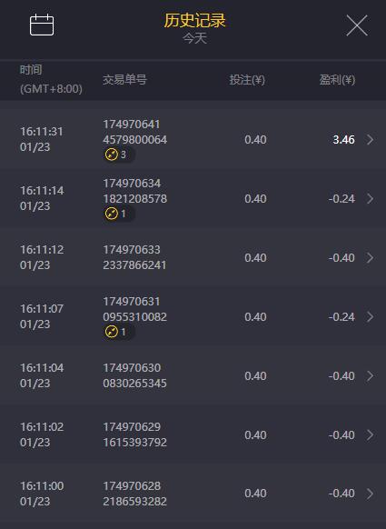The image size is (386, 529).
Task: Select transaction 1749706300830265345
Action: pos(134,375)
